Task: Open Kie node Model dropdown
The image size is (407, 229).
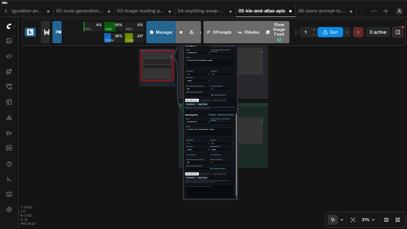Action: (x=198, y=52)
